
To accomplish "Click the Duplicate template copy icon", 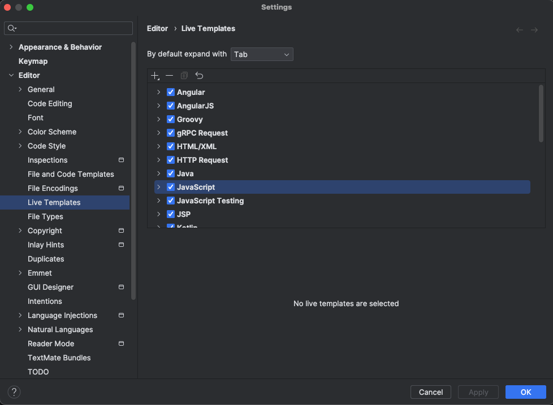I will click(184, 76).
